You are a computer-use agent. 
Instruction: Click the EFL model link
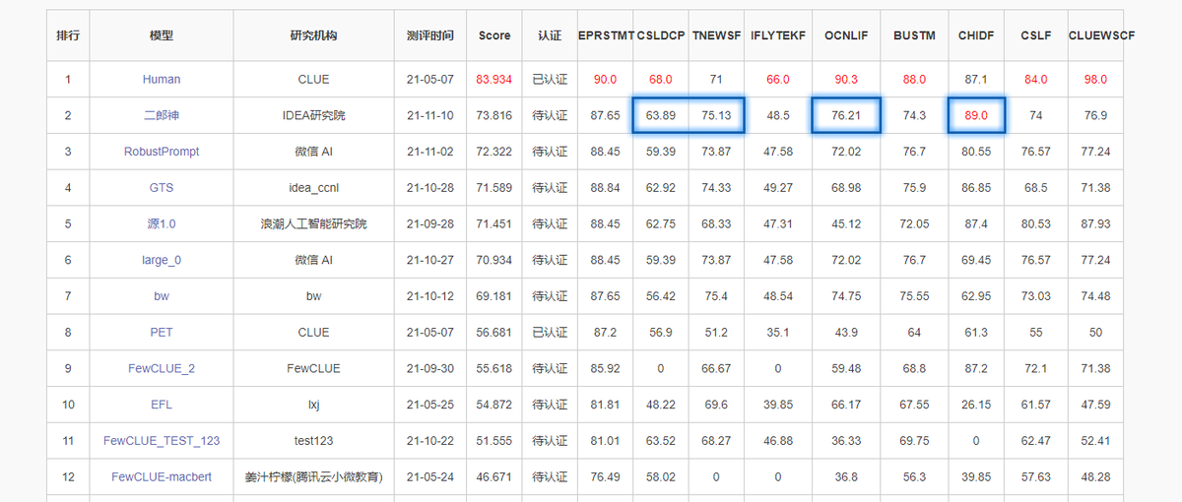point(162,405)
